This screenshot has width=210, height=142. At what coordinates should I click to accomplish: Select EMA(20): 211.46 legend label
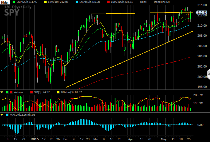(x=27, y=2)
